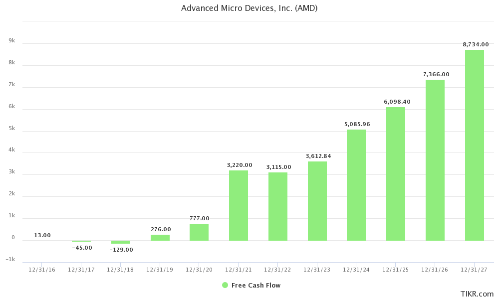This screenshot has width=499, height=299.
Task: Click the green legend dot
Action: 224,285
